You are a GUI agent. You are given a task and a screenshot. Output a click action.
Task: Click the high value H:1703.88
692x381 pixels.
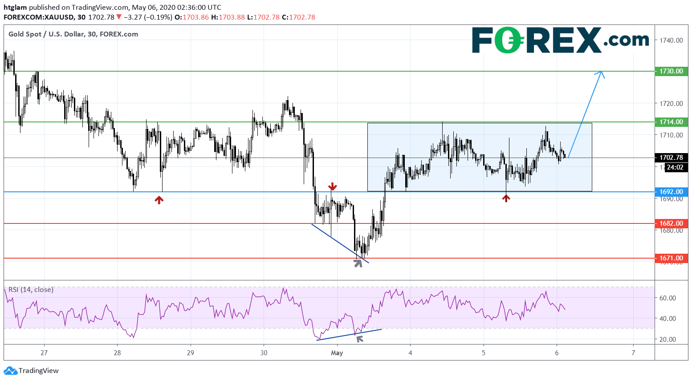click(228, 17)
